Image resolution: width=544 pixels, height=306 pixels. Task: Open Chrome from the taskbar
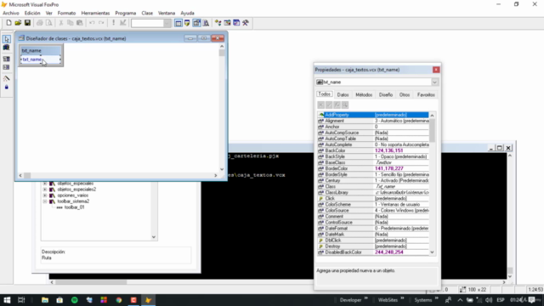[x=119, y=300]
